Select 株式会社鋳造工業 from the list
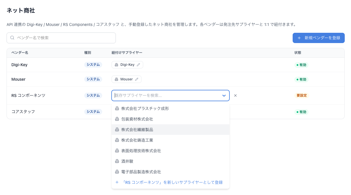 point(171,140)
